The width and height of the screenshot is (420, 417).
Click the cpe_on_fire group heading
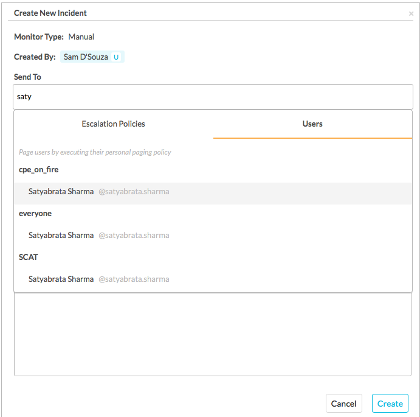pos(38,170)
